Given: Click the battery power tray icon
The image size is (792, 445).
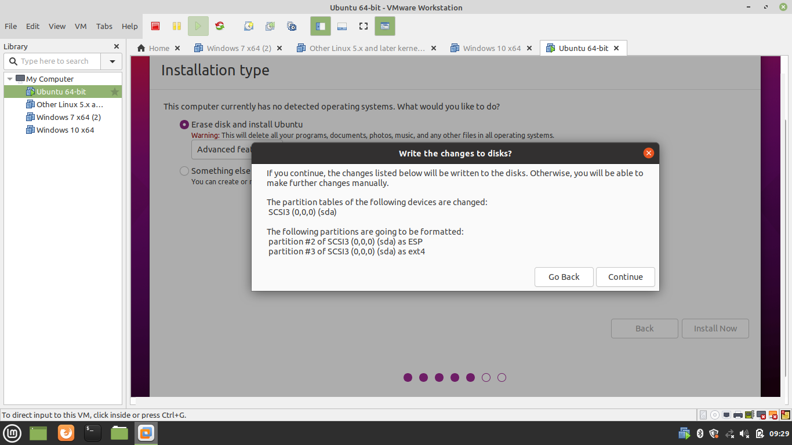Looking at the screenshot, I should click(760, 433).
